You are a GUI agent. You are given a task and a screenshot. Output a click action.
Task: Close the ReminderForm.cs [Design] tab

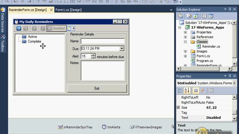(52, 10)
